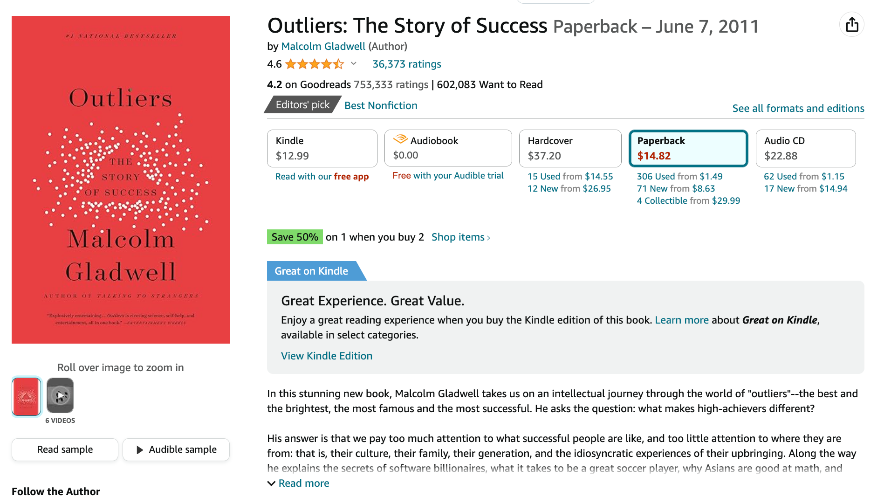
Task: Choose the Hardcover format for $37.20
Action: [570, 148]
